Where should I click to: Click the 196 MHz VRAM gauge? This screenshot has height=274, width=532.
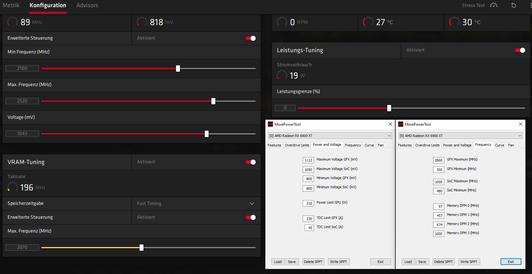(x=13, y=187)
